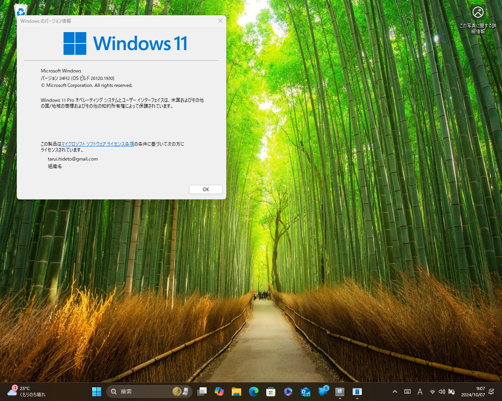502x401 pixels.
Task: Launch the Microsoft 365 app
Action: click(288, 392)
